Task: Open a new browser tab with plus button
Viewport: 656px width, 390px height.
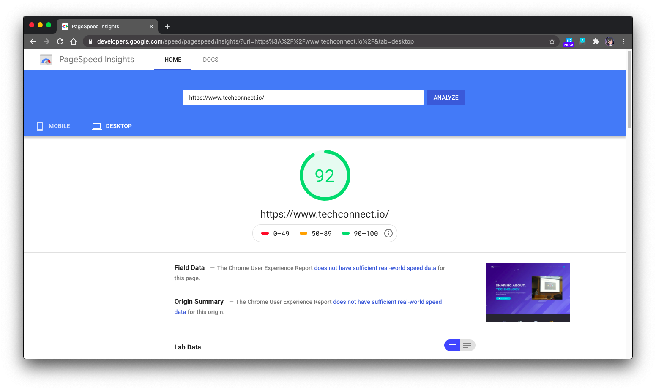Action: 167,26
